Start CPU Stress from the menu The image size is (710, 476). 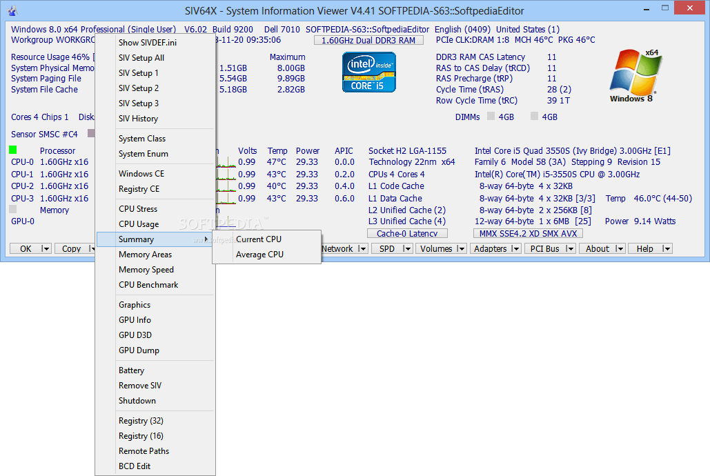[155, 209]
